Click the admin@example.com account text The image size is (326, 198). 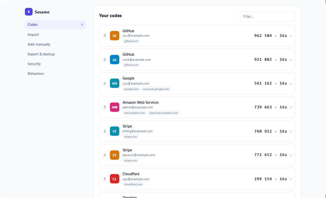(x=138, y=107)
